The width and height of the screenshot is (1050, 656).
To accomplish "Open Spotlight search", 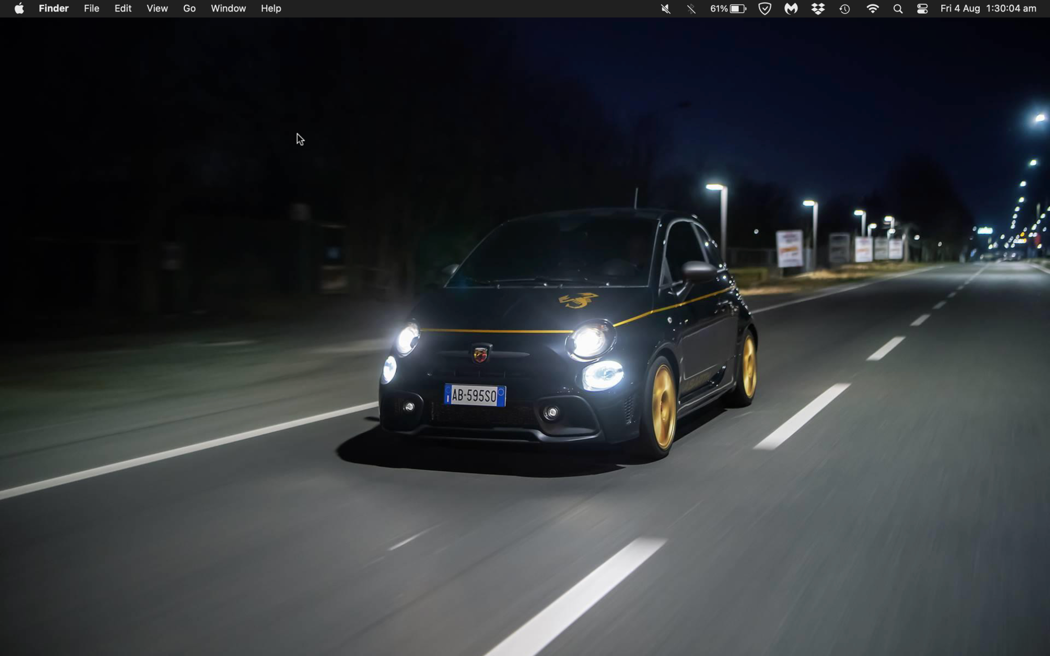I will pos(898,8).
